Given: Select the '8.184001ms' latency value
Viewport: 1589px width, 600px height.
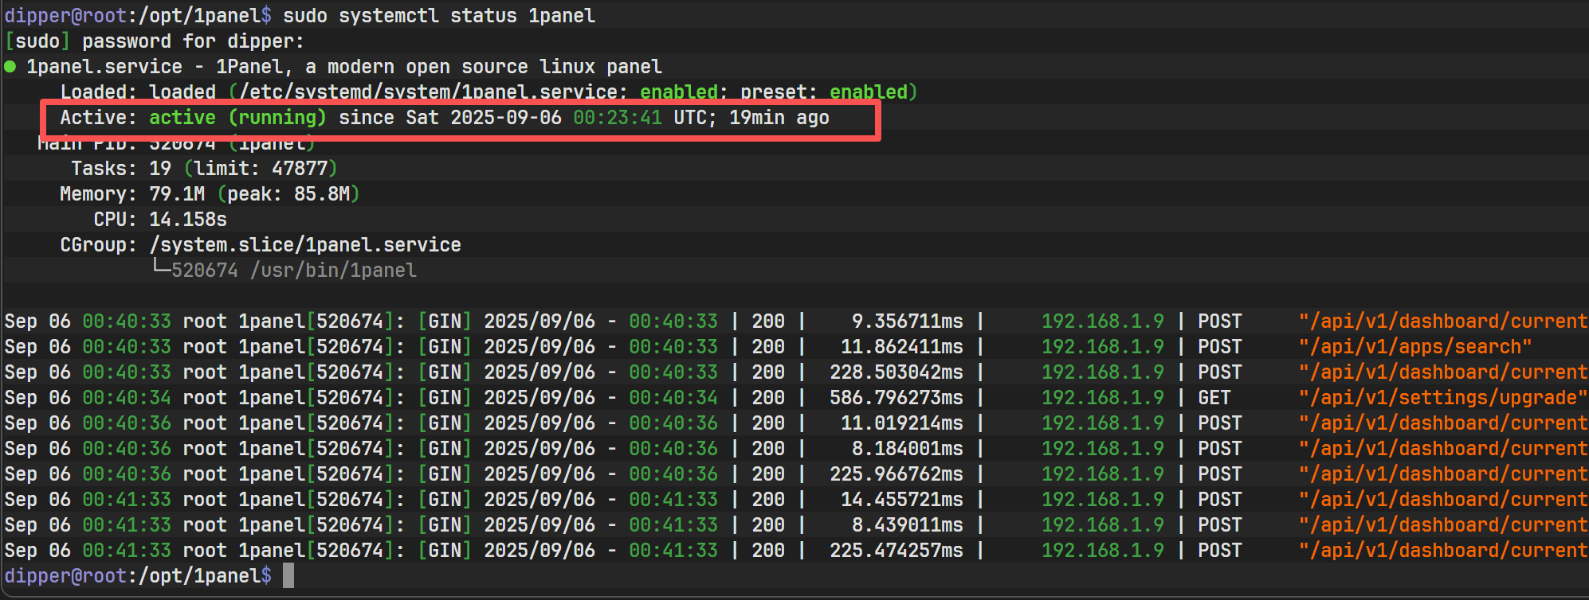Looking at the screenshot, I should click(907, 449).
